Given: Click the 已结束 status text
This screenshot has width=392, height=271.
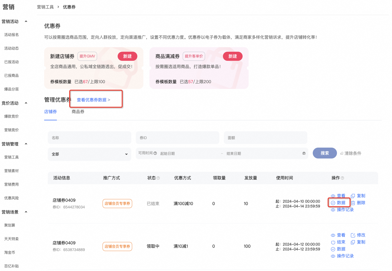Looking at the screenshot, I should (153, 204).
